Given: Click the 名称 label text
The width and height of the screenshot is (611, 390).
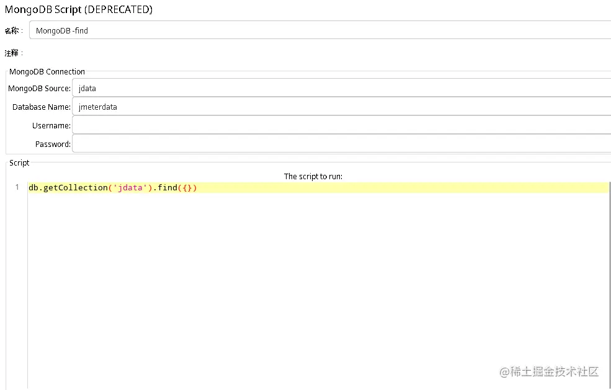Looking at the screenshot, I should (x=12, y=30).
